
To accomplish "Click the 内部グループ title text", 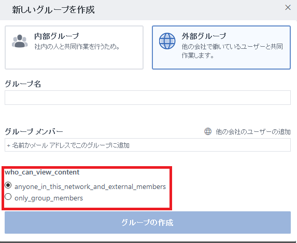I will (56, 36).
